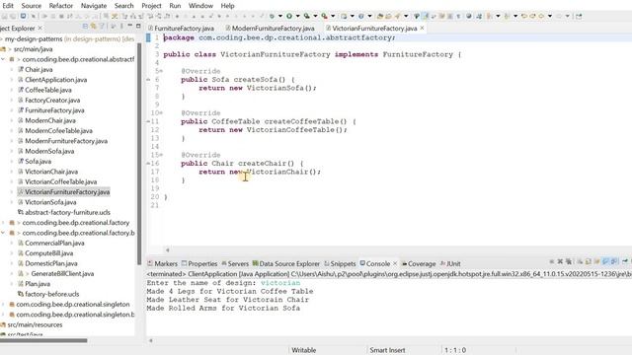The image size is (632, 355).
Task: Maximize the Project Explorer view
Action: coord(138,26)
